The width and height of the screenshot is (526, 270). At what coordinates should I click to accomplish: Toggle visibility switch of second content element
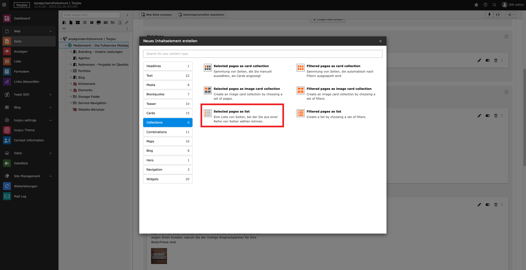coord(488,116)
